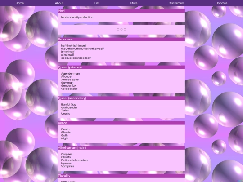Click the Alloace entry
Screen dimensions: 243x182
(66, 76)
